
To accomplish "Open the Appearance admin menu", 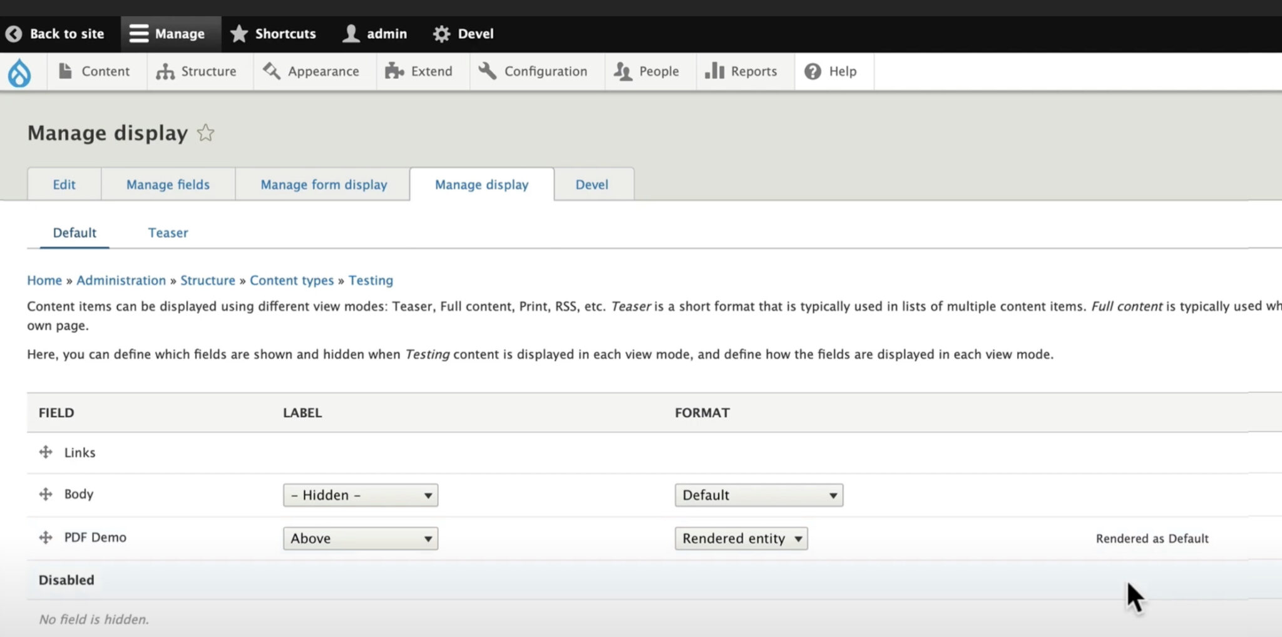I will (315, 71).
